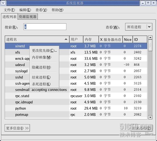Sort by ID column header
Screen dimensions: 157x141
[x=140, y=40]
